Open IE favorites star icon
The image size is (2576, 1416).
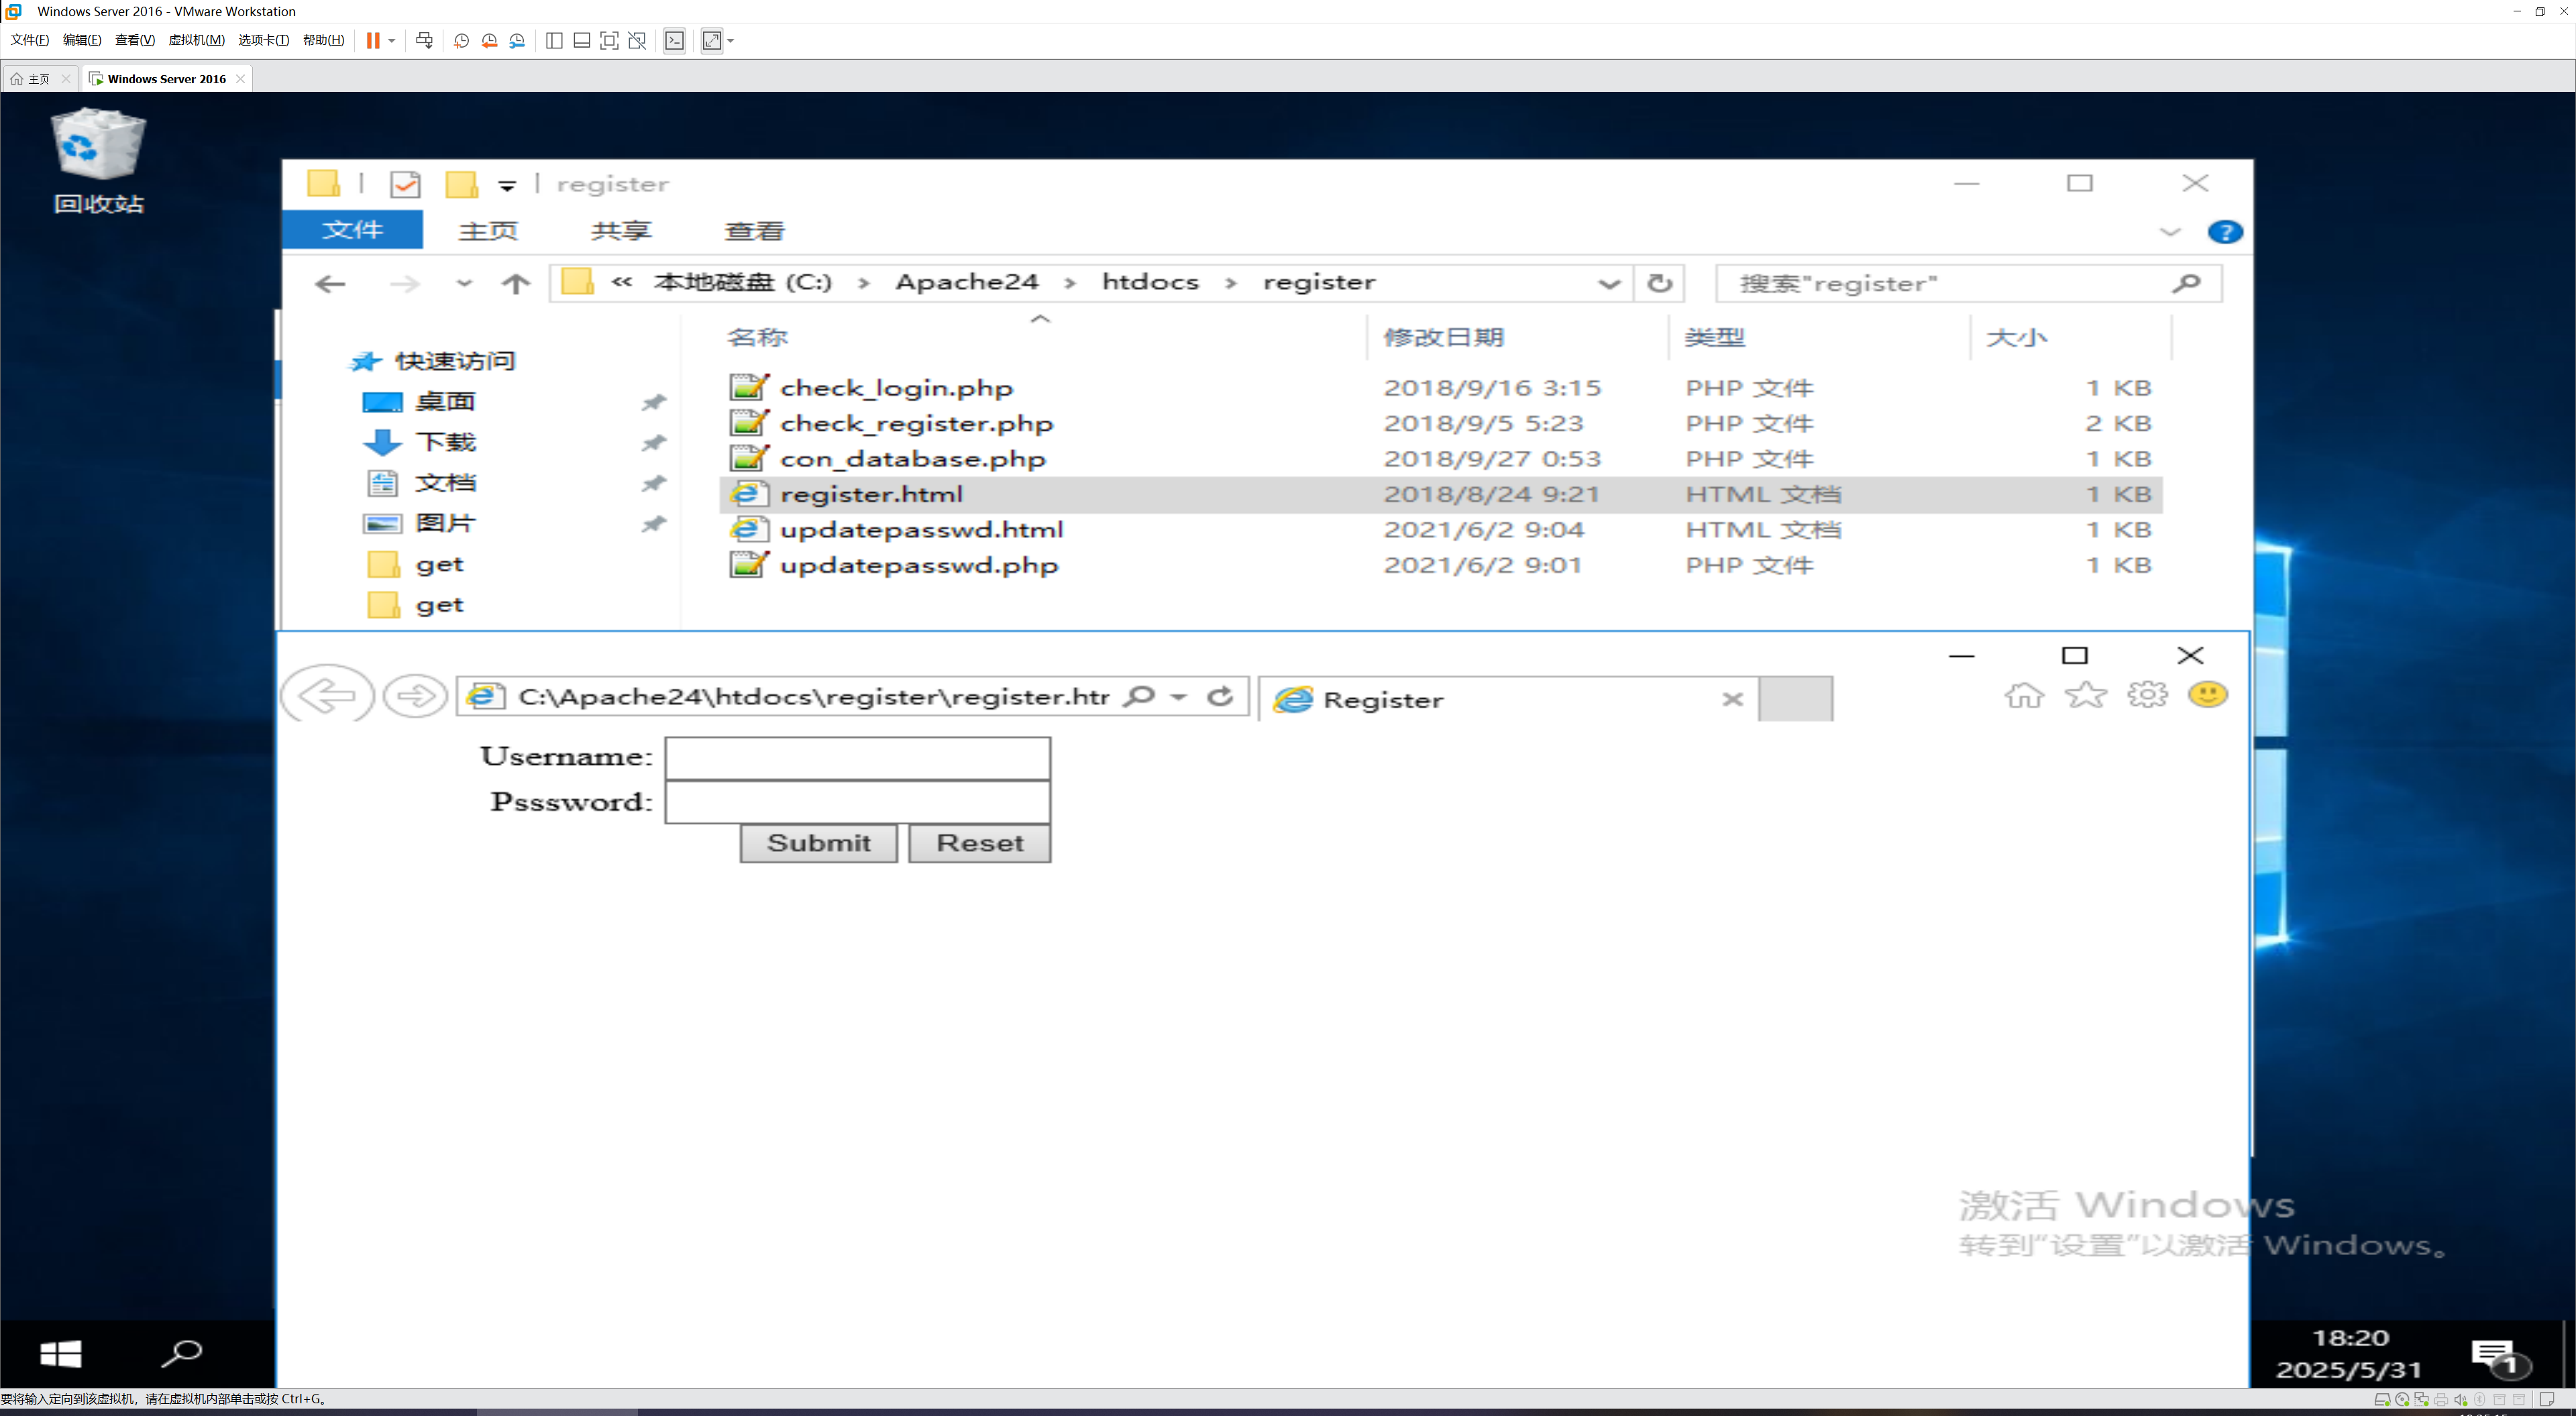[x=2086, y=695]
